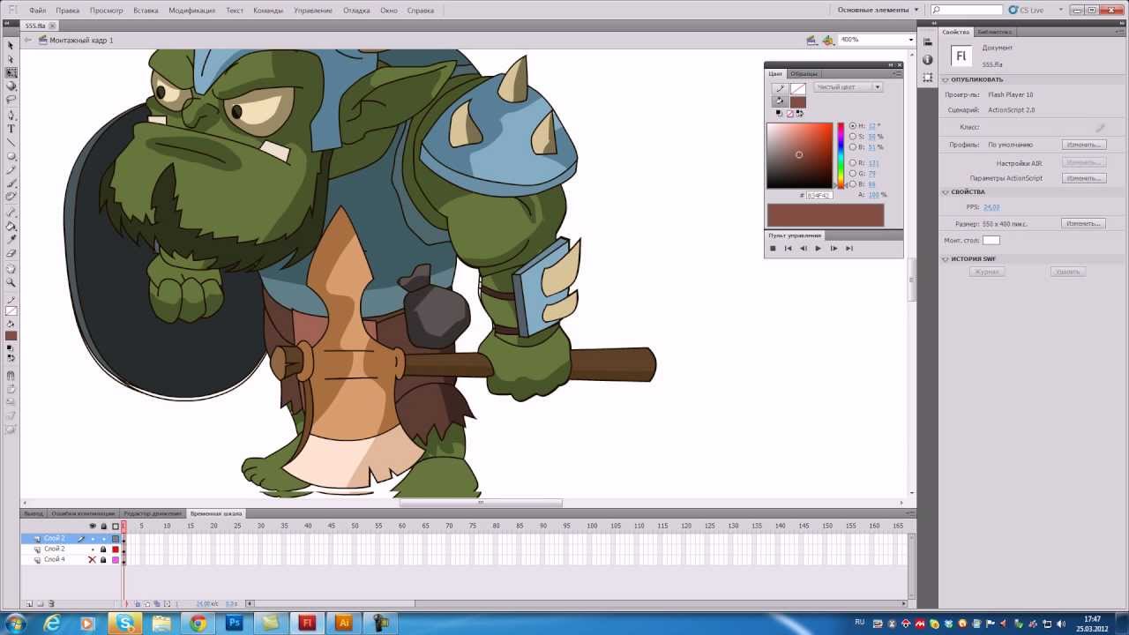Screen dimensions: 1129x635
Task: Click Изменить button next to Размер
Action: tap(1083, 224)
